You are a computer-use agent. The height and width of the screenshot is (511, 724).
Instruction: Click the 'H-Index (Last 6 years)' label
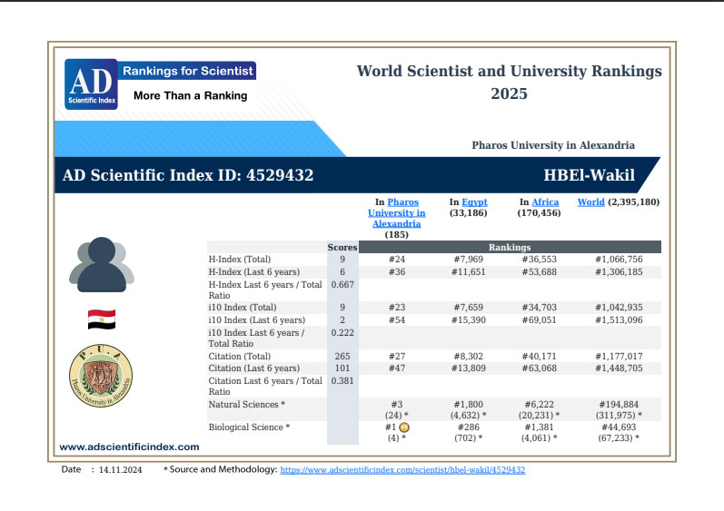[x=254, y=272]
